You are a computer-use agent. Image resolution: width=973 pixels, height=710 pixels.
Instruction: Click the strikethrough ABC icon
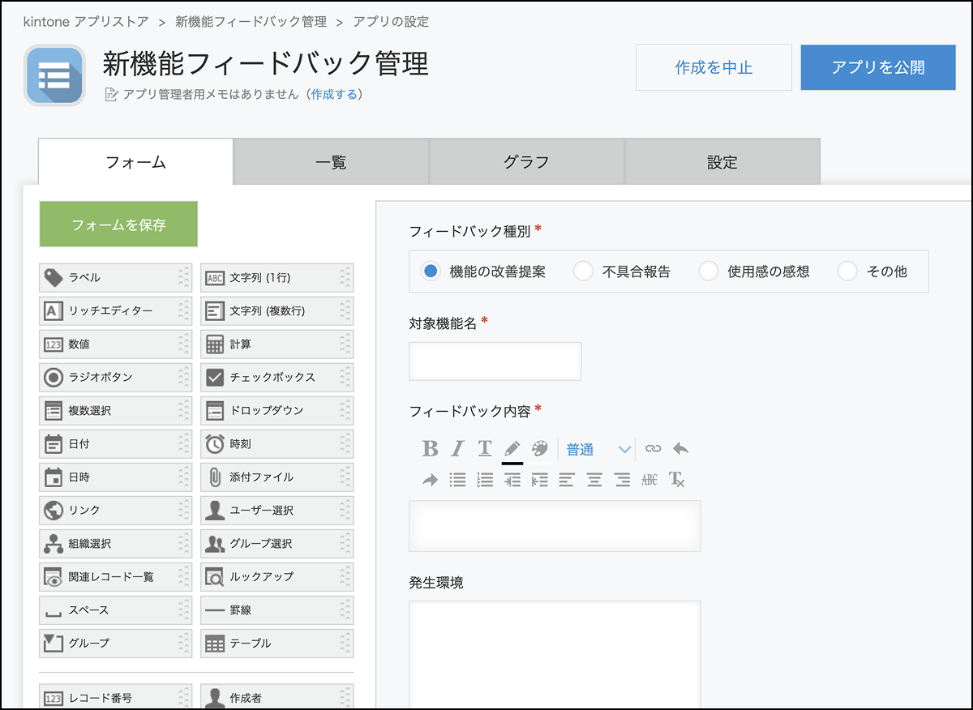(x=649, y=480)
